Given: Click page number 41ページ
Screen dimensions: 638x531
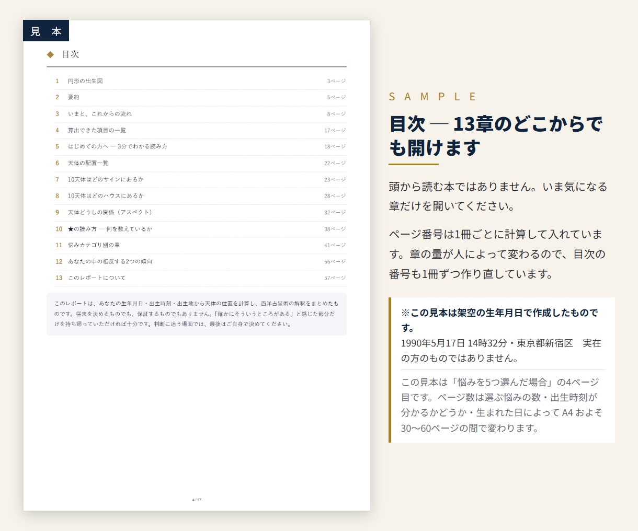Looking at the screenshot, I should [x=335, y=245].
